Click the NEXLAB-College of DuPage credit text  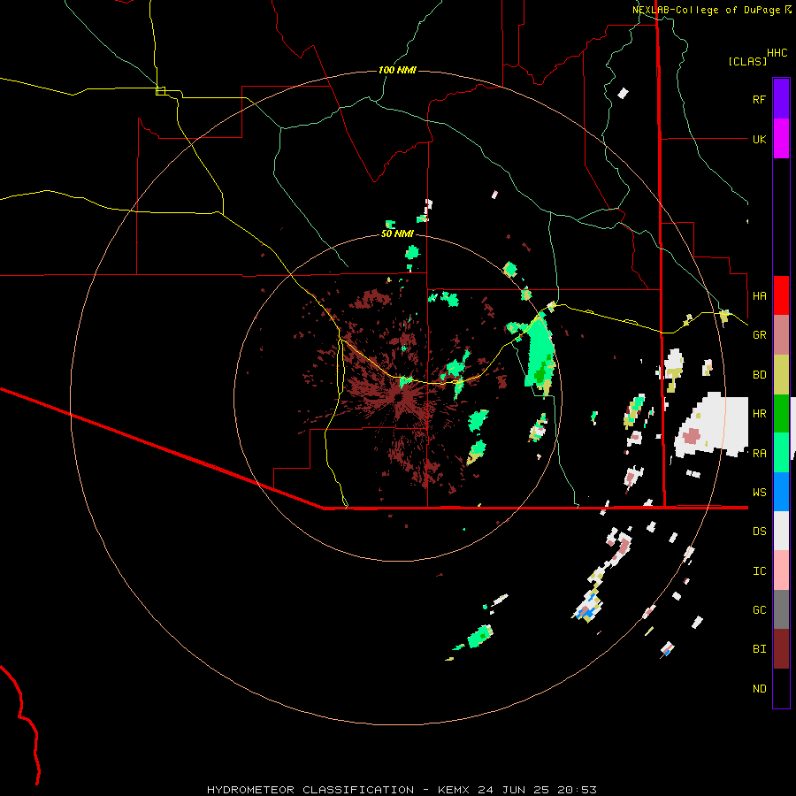706,10
